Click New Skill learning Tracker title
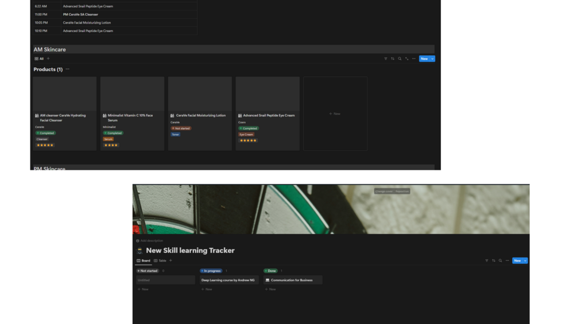Image resolution: width=577 pixels, height=324 pixels. (x=190, y=251)
